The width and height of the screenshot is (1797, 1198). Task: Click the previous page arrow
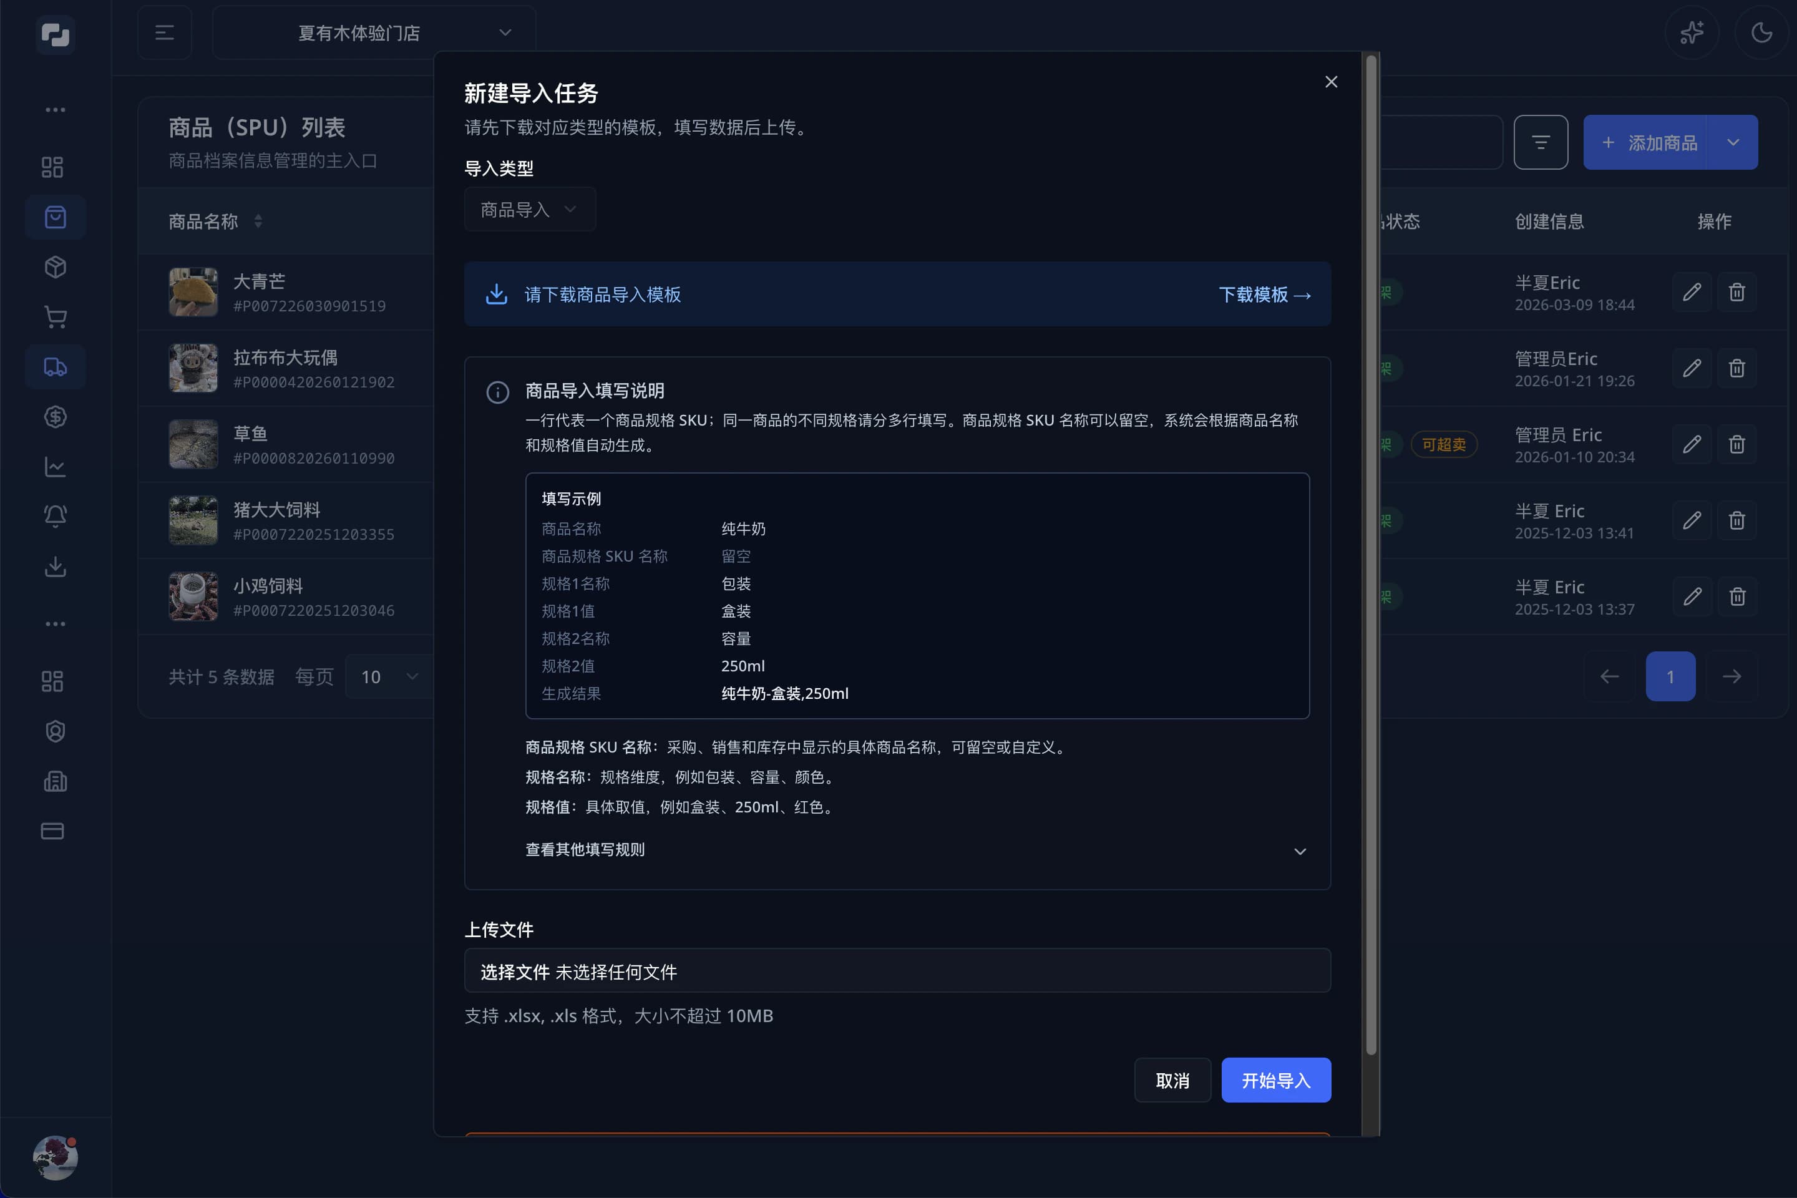point(1609,677)
